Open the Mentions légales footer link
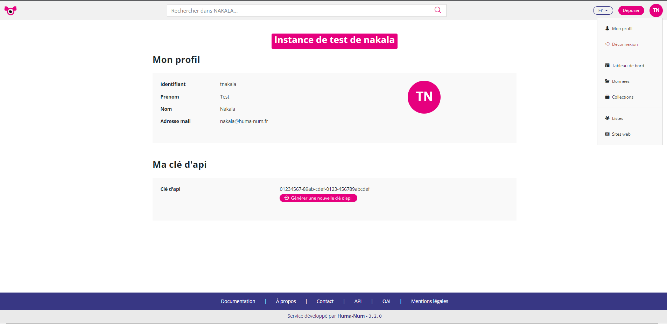 pyautogui.click(x=429, y=301)
